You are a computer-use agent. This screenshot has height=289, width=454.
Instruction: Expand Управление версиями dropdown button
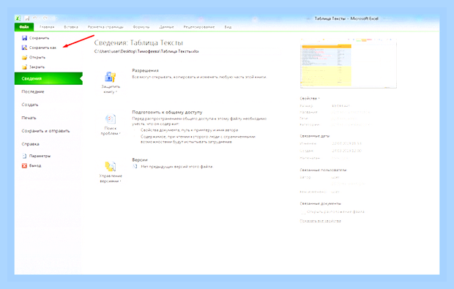coord(111,172)
